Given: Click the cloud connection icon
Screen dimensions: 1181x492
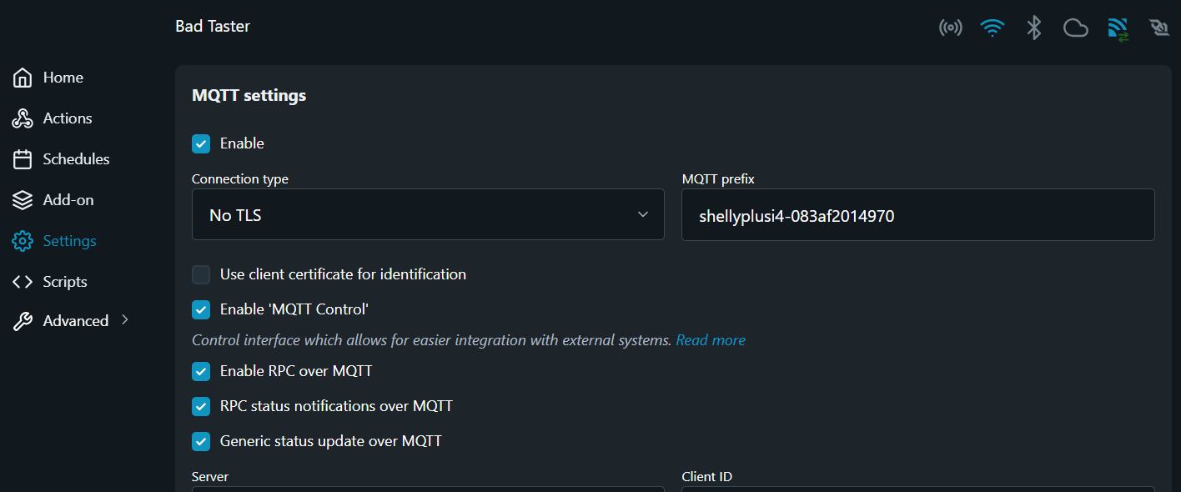Looking at the screenshot, I should coord(1076,28).
